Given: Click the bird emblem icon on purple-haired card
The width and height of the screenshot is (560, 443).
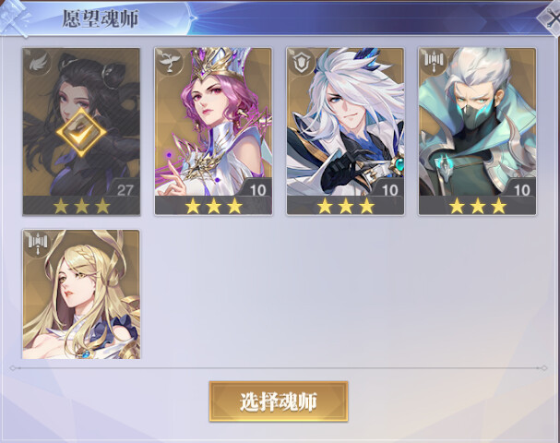Looking at the screenshot, I should pyautogui.click(x=169, y=62).
